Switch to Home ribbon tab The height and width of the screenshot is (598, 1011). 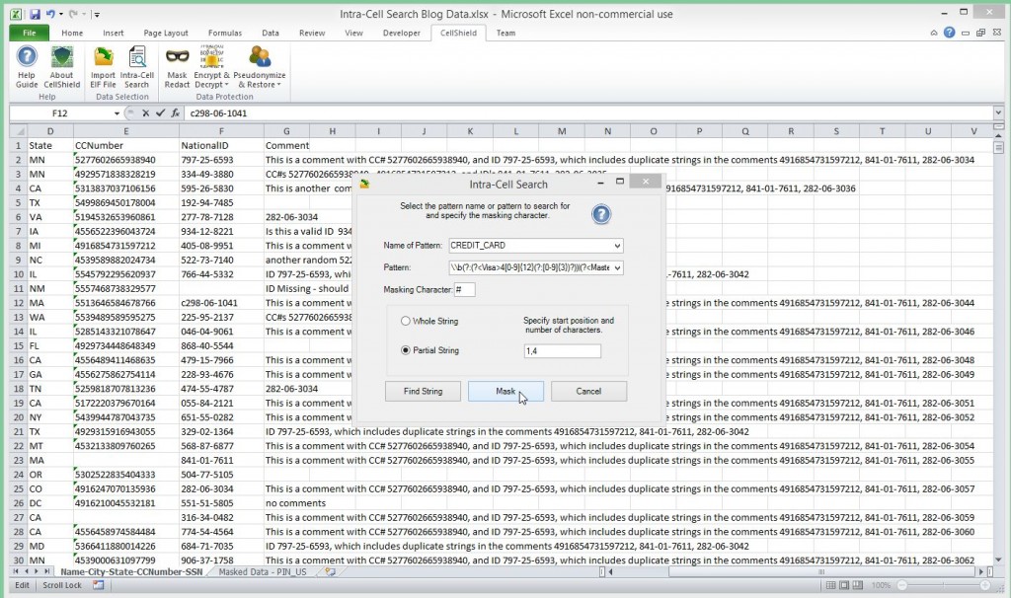pos(72,33)
